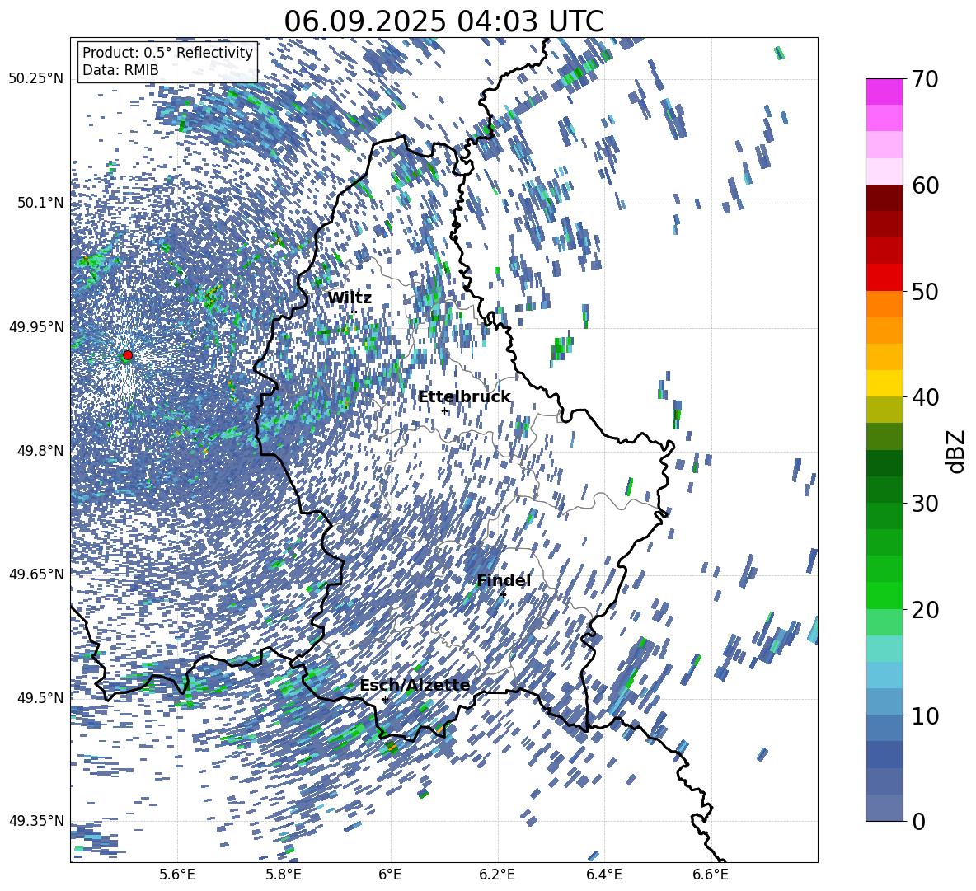The image size is (976, 891).
Task: Click the colorbar tick label 30
Action: coord(926,504)
